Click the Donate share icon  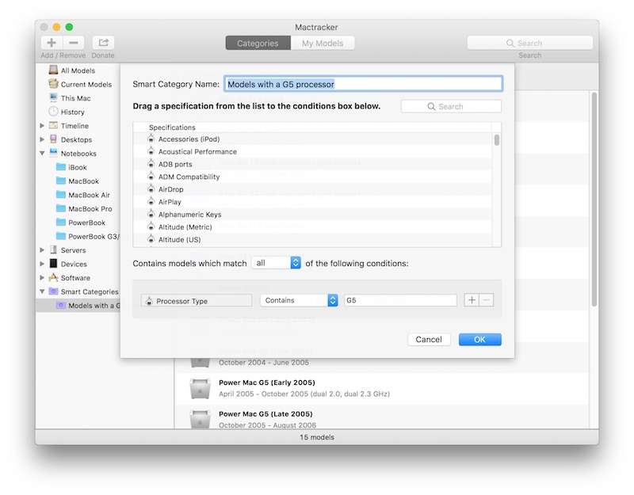[103, 43]
